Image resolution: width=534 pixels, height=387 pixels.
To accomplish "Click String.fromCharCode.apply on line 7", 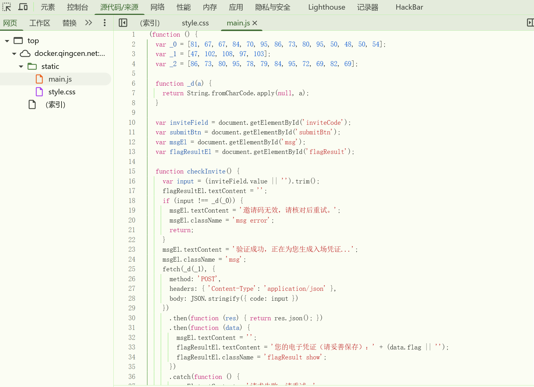I will click(x=231, y=93).
